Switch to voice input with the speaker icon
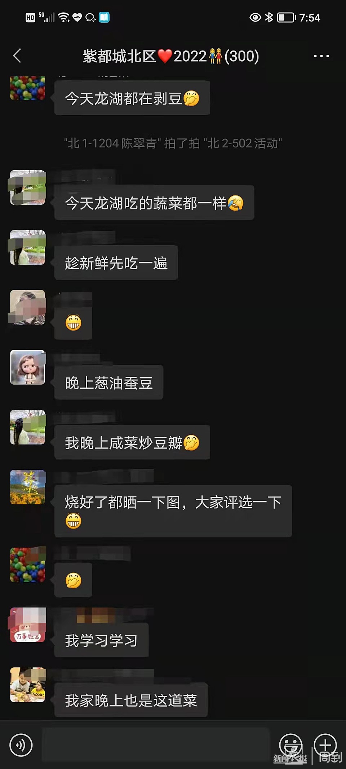The width and height of the screenshot is (346, 769). click(21, 745)
